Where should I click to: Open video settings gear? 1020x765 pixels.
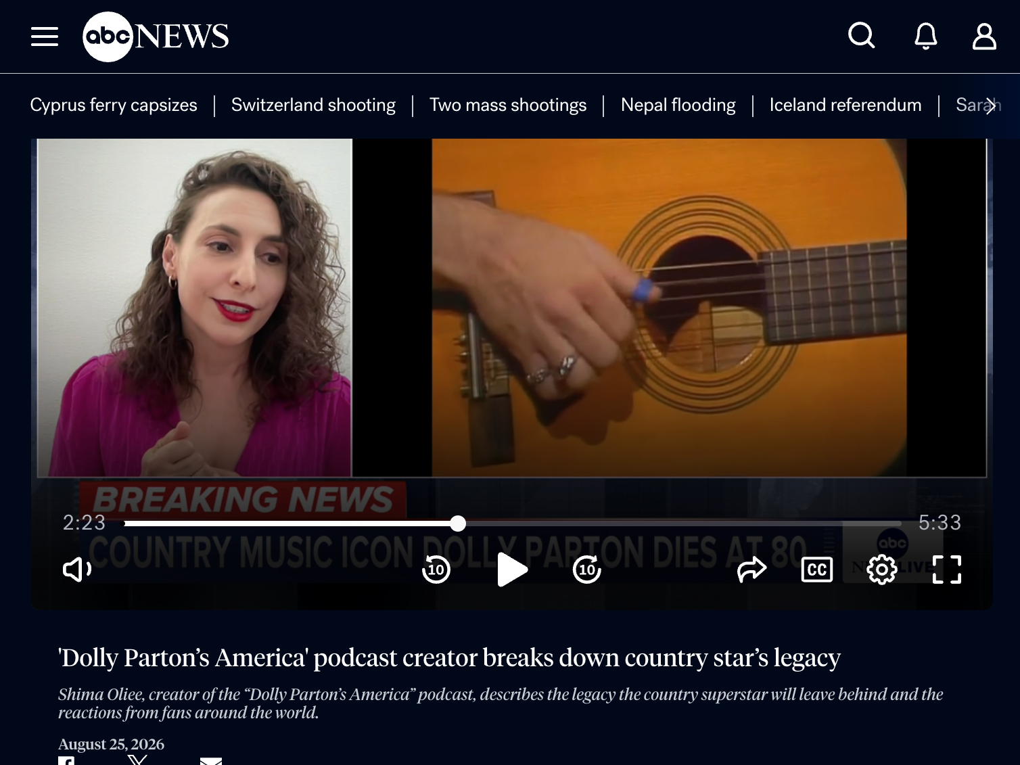(x=882, y=570)
